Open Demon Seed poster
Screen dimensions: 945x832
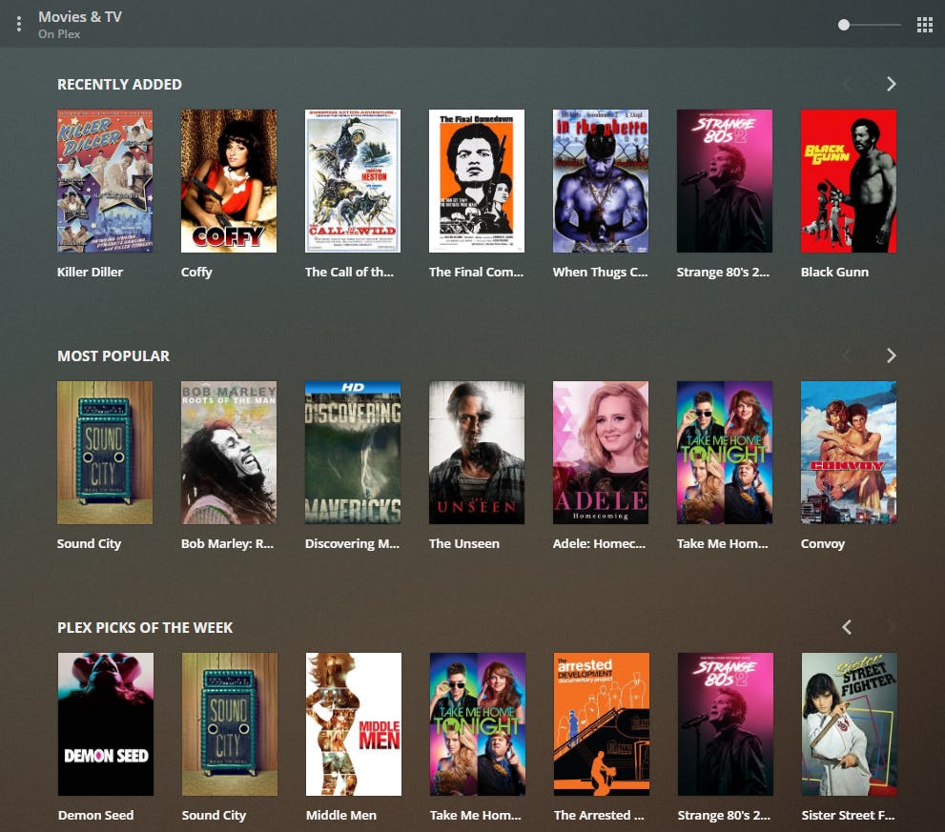[106, 724]
